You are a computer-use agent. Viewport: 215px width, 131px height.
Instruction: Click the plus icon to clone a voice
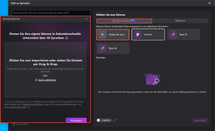coord(102,35)
